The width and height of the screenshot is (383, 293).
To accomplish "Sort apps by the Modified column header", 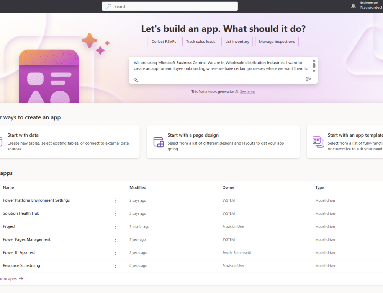I will click(x=137, y=187).
